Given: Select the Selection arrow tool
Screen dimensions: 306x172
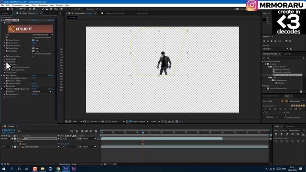Looking at the screenshot, I should pos(3,9).
